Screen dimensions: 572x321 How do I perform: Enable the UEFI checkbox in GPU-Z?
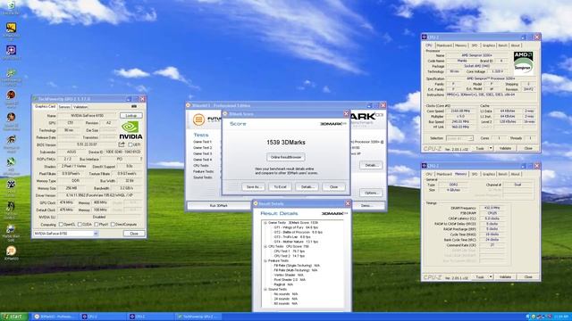[130, 144]
